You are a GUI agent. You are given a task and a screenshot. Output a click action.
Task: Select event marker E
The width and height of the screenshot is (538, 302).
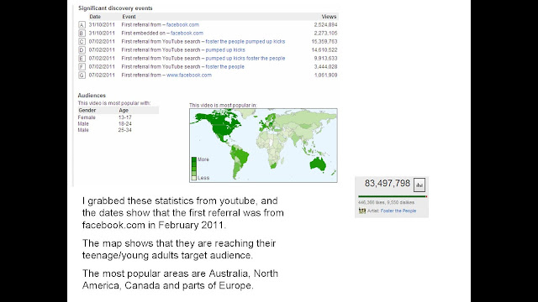click(x=82, y=58)
